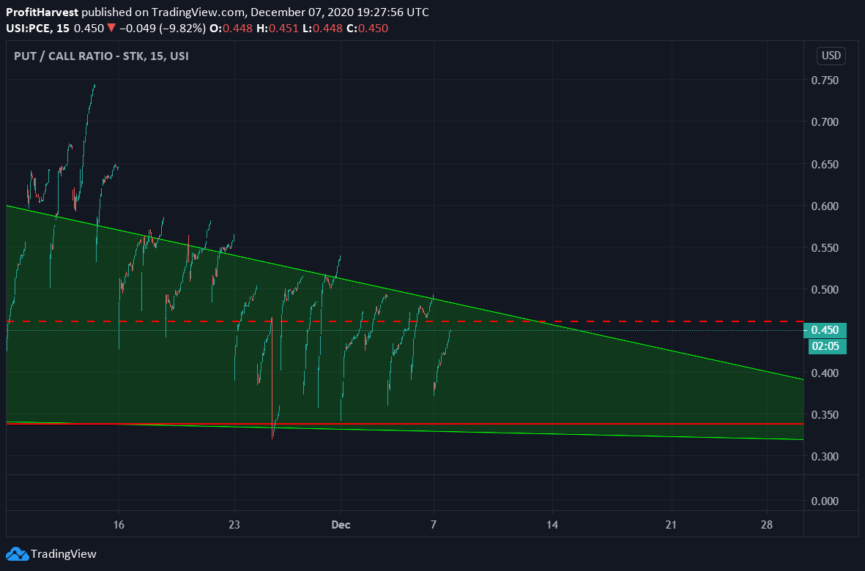Click the PUT / CALL RATIO chart title
The image size is (865, 571).
click(x=102, y=56)
